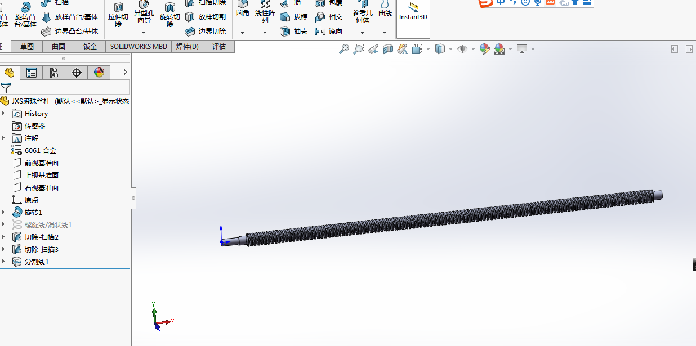Toggle Instant3D mode
The image size is (696, 346).
coord(413,11)
